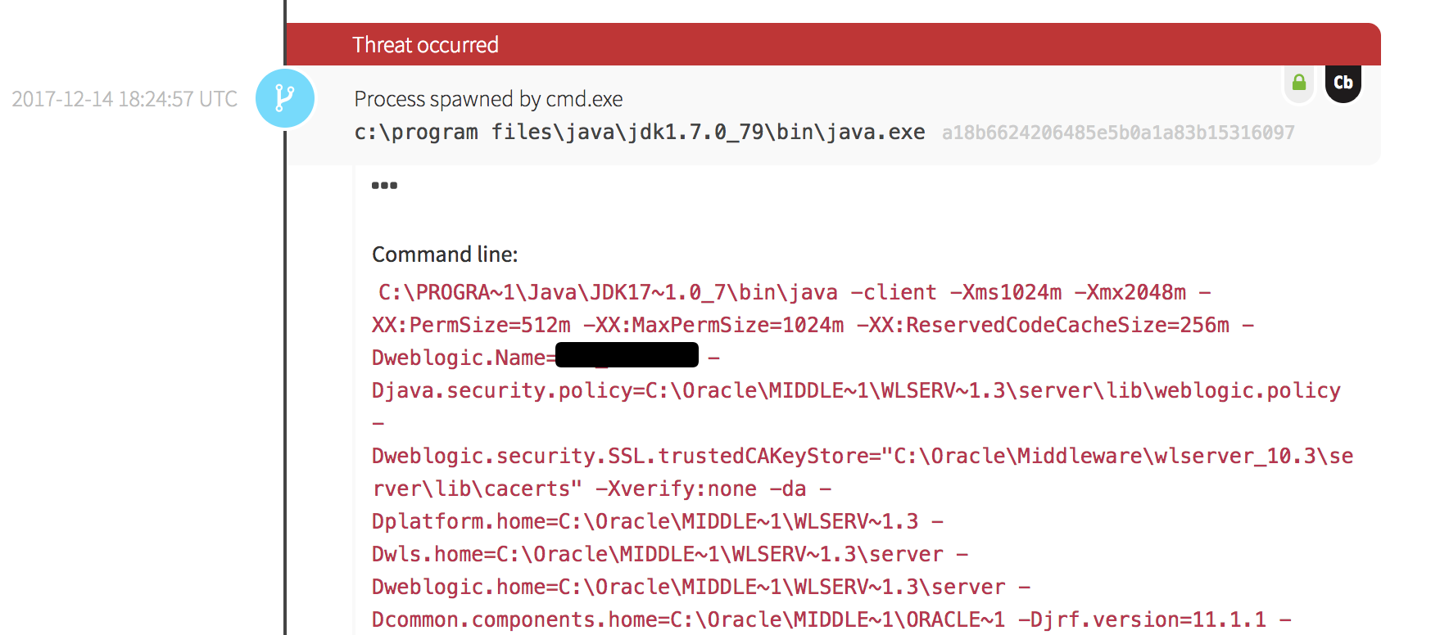Viewport: 1440px width, 635px height.
Task: Click the black Cb badge near the banner
Action: coord(1343,82)
